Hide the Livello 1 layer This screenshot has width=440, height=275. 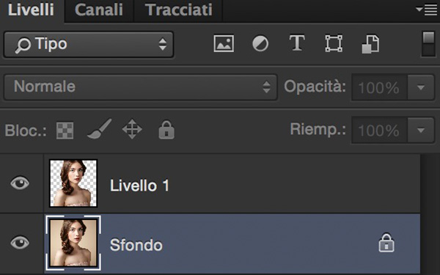pyautogui.click(x=20, y=183)
